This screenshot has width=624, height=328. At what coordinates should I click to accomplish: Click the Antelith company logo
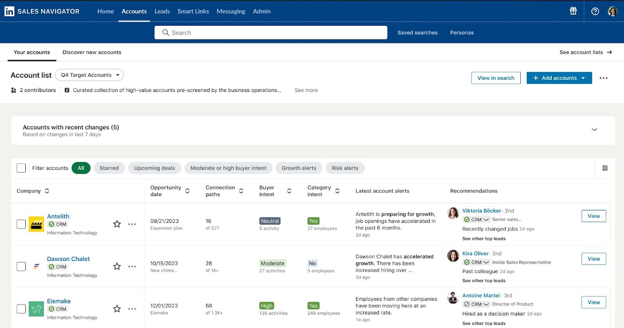tap(36, 224)
